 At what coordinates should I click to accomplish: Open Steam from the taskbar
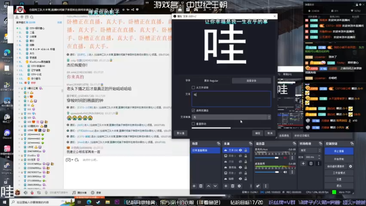coord(98,202)
